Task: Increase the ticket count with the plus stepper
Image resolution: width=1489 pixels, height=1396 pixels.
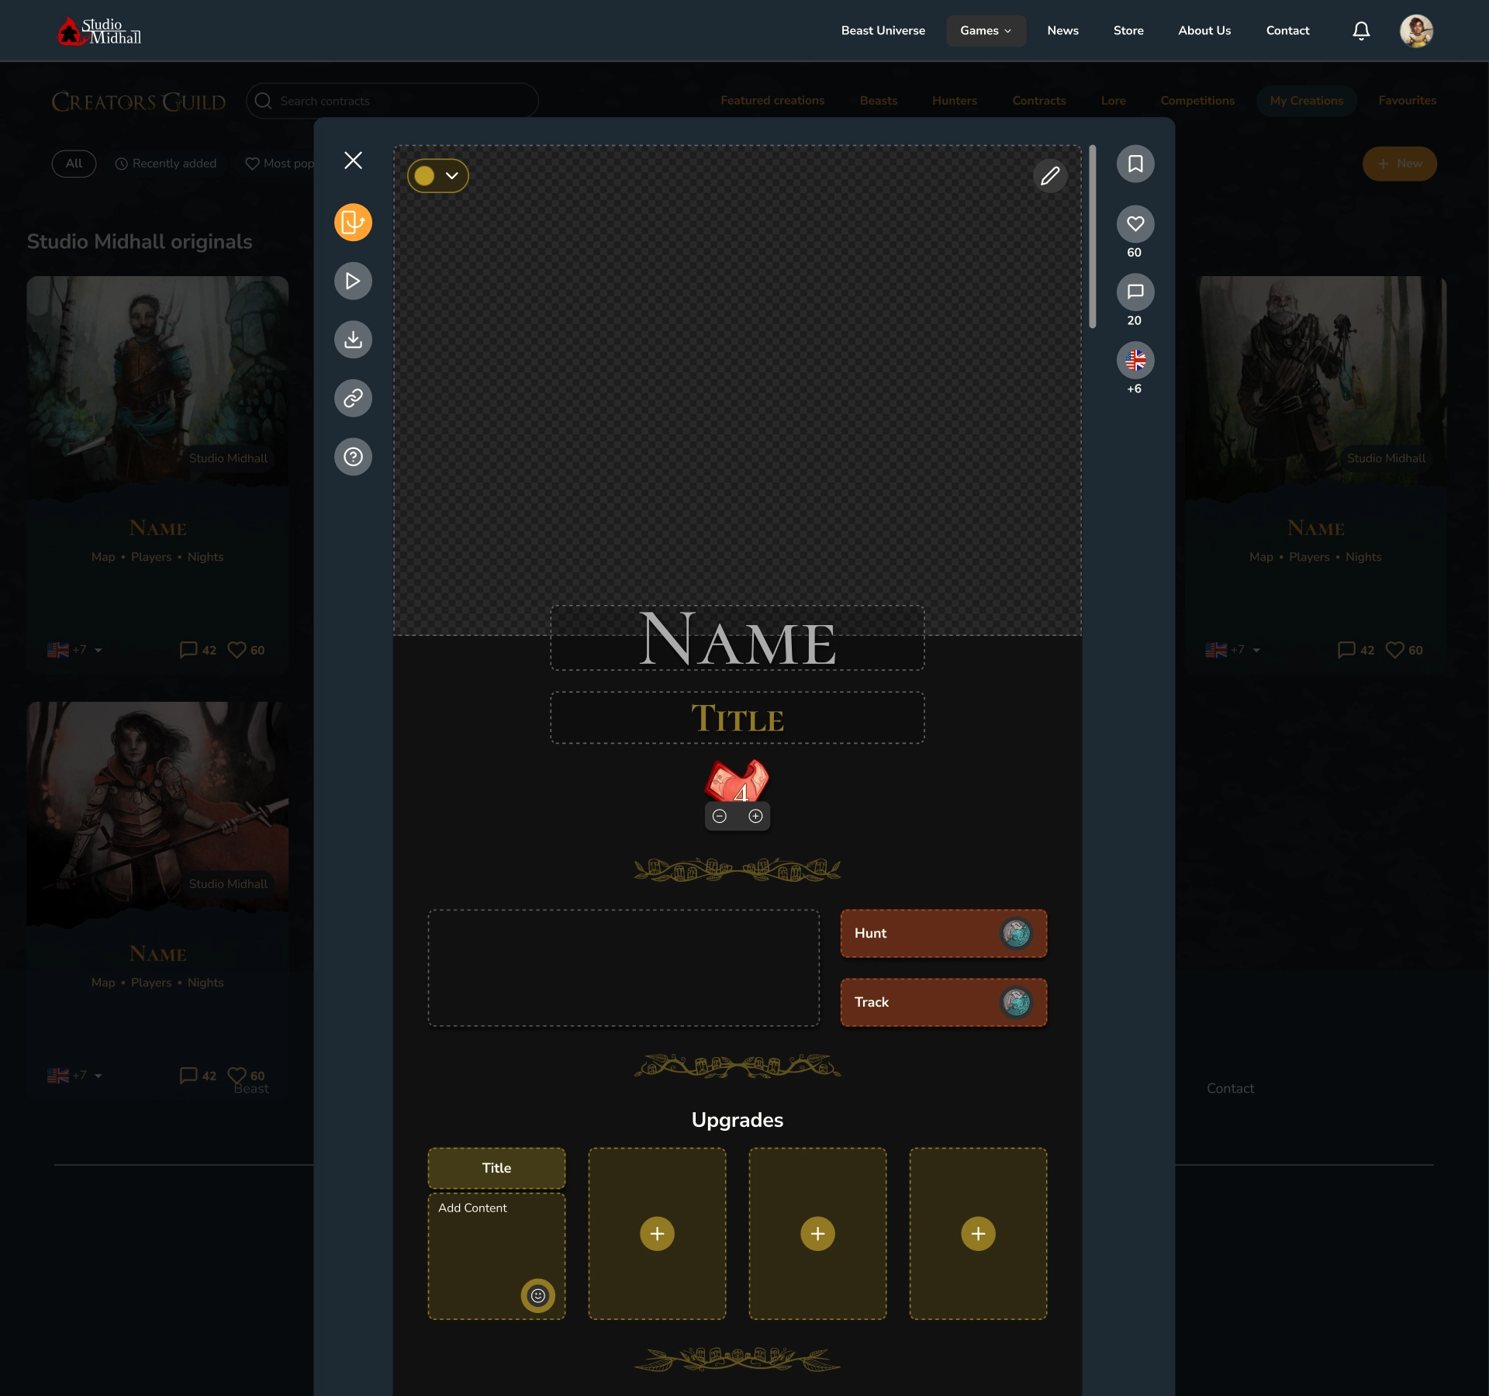Action: (x=755, y=815)
